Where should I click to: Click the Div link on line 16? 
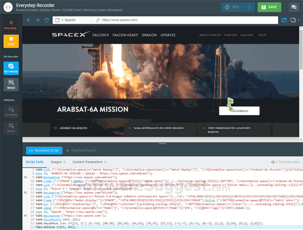46,204
